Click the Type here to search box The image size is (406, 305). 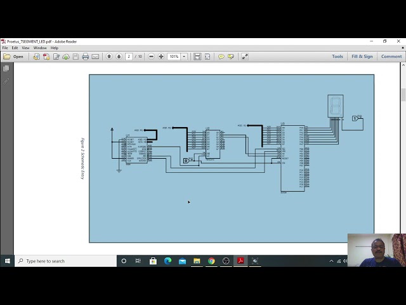tap(65, 261)
